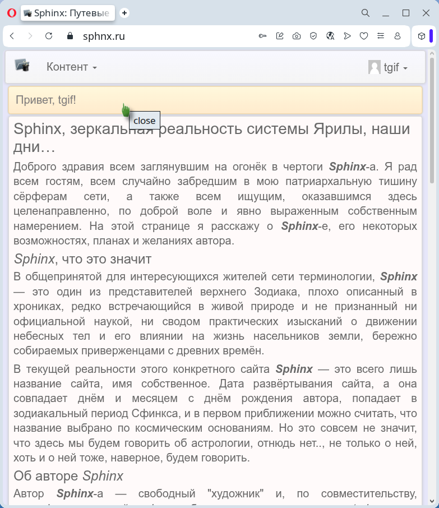
Task: Expand the Контент dropdown menu
Action: [72, 67]
